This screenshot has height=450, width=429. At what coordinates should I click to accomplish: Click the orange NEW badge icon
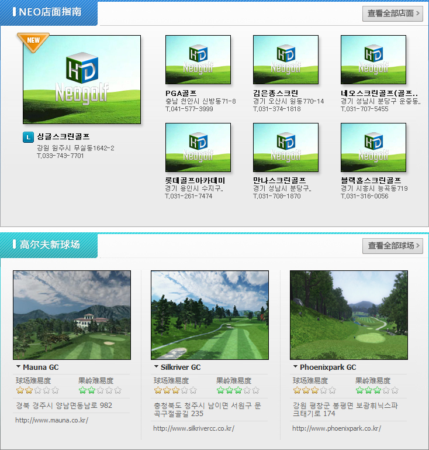click(x=33, y=42)
